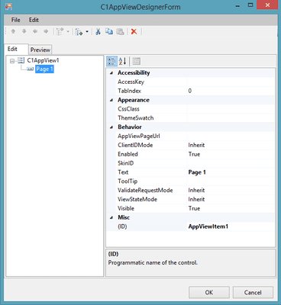
Task: Select the Enabled True value
Action: [231, 154]
